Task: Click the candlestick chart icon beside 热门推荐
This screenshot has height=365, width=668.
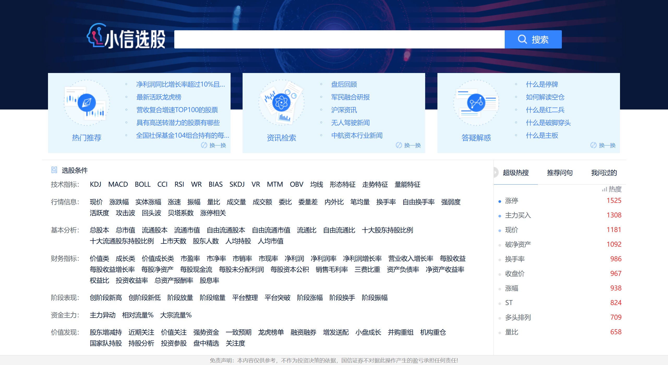Action: (87, 103)
